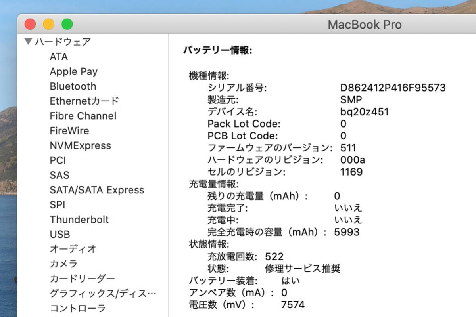
Task: Select コントローラ in the sidebar
Action: 77,308
